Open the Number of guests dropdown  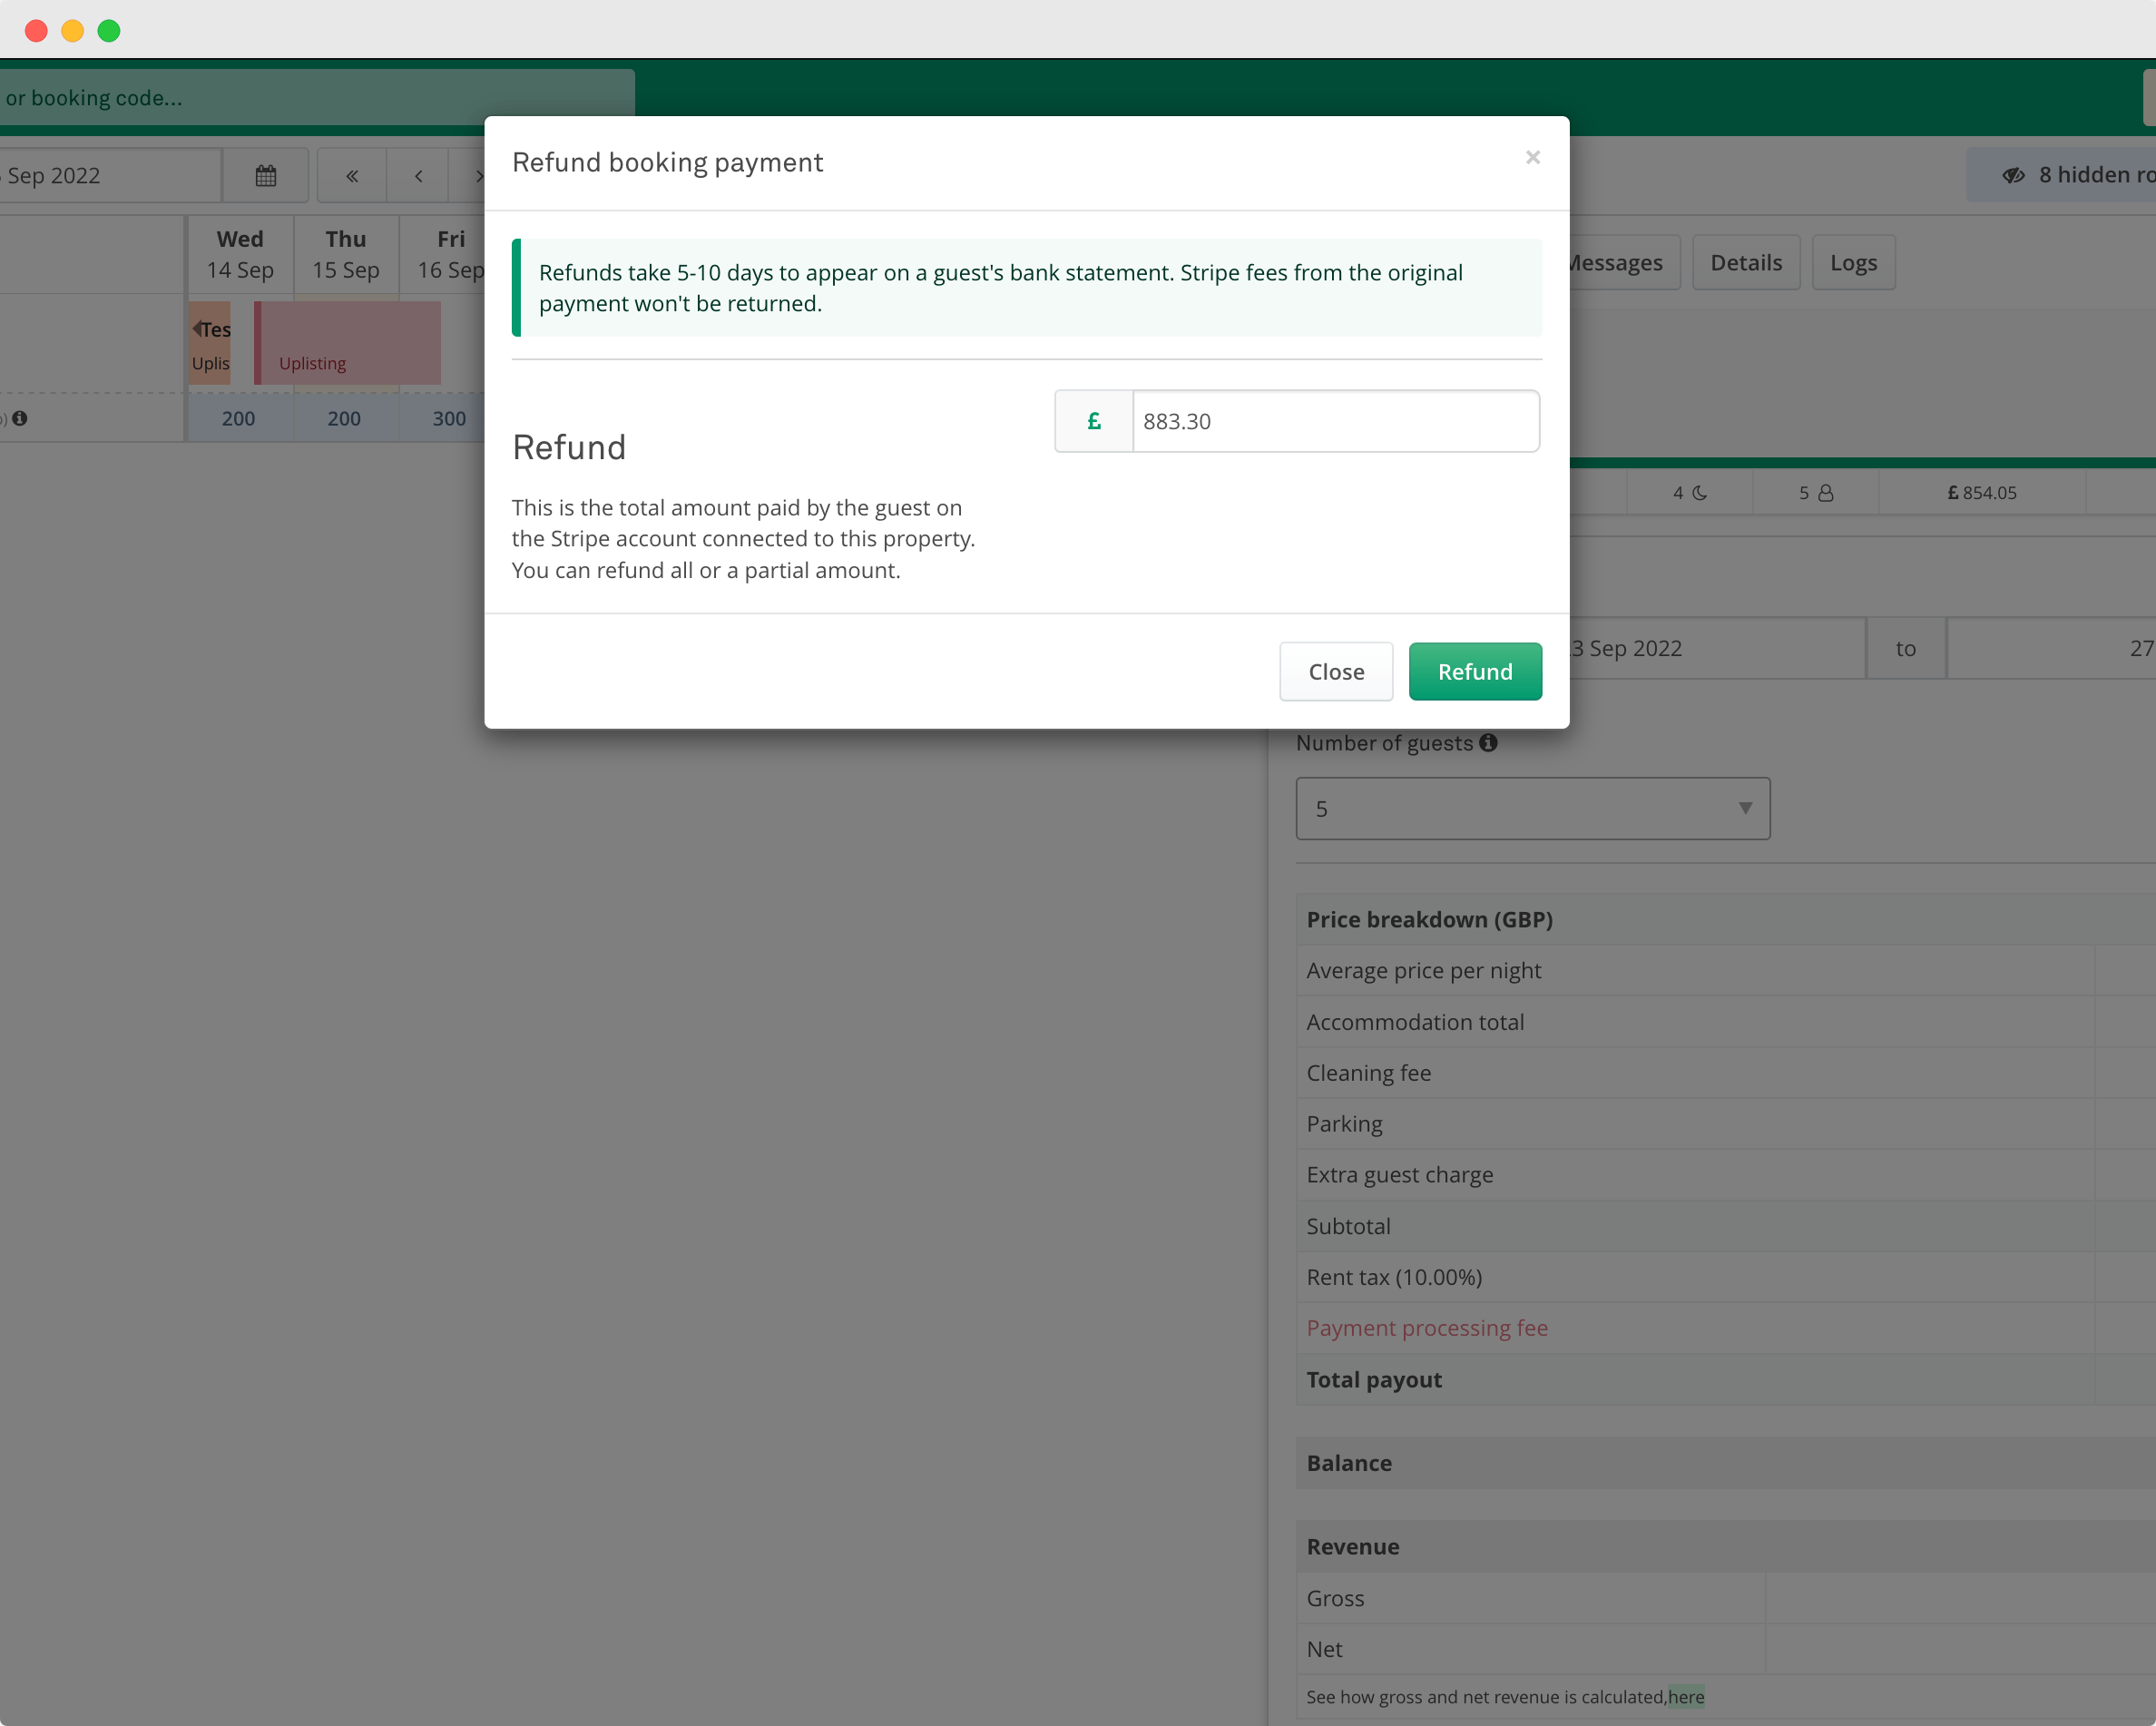(1531, 808)
